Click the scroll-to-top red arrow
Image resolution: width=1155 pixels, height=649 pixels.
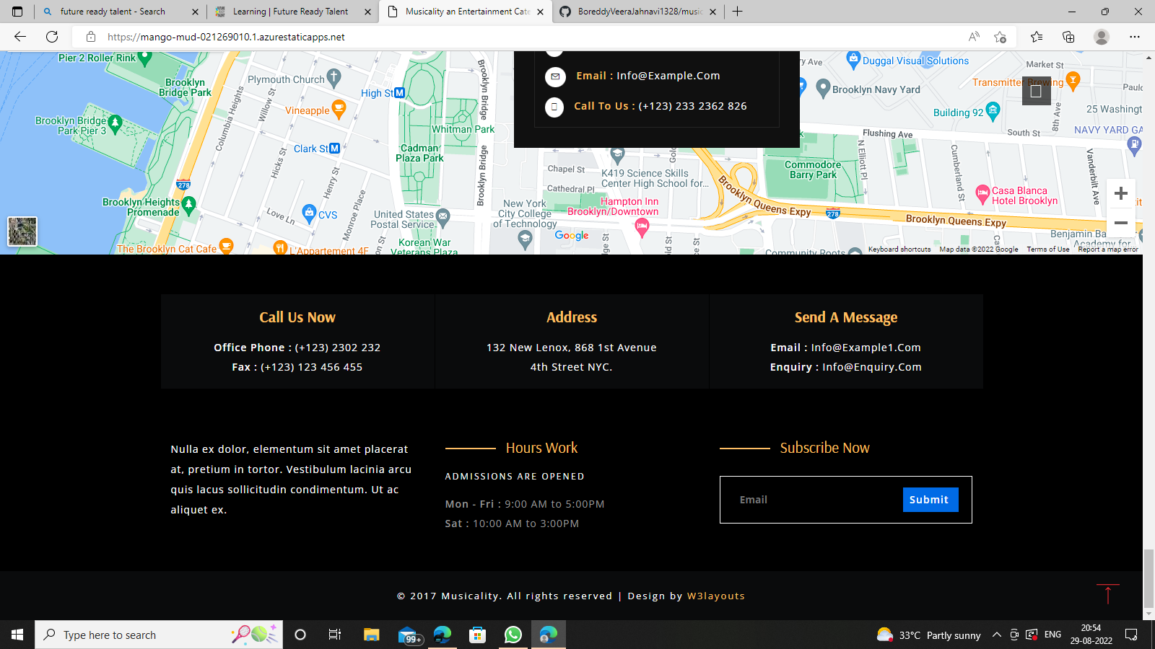coord(1108,594)
